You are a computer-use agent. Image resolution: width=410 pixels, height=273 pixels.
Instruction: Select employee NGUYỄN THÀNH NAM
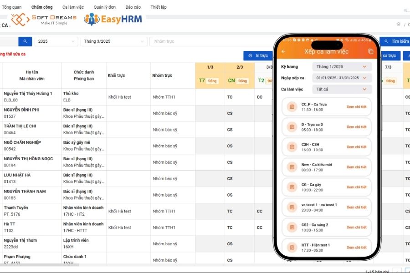point(25,191)
